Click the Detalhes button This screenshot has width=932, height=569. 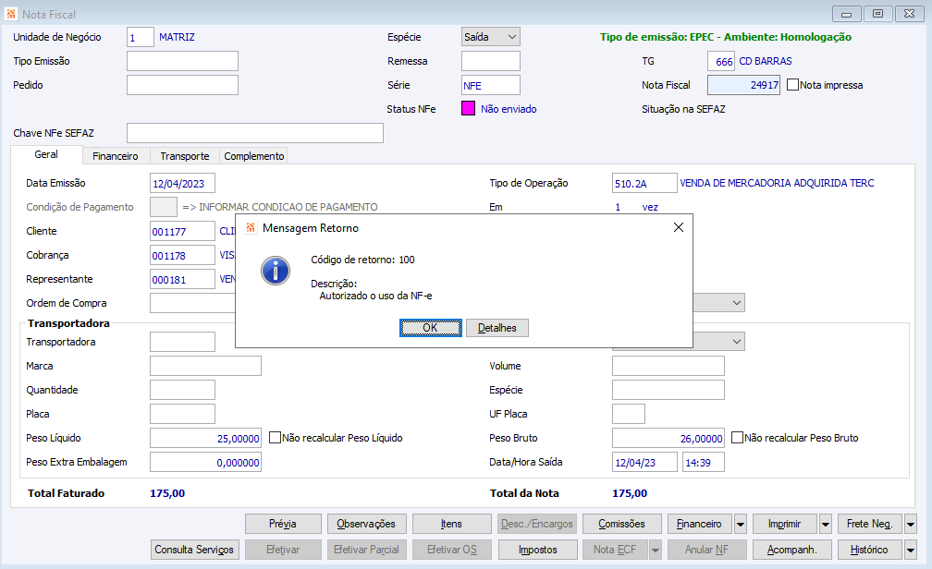(x=497, y=328)
